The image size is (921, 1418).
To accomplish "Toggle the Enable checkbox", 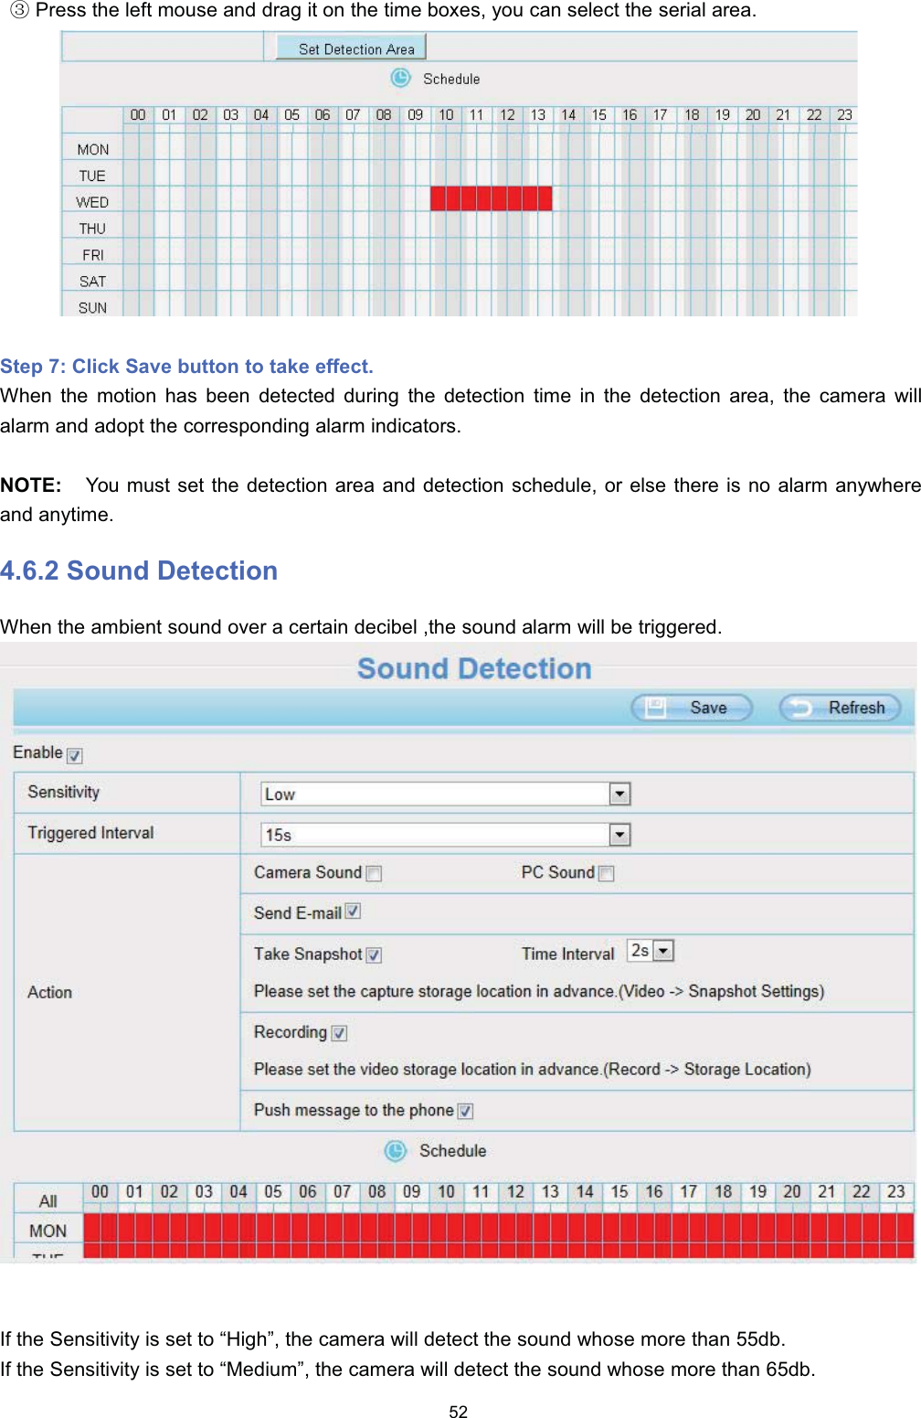I will [75, 756].
